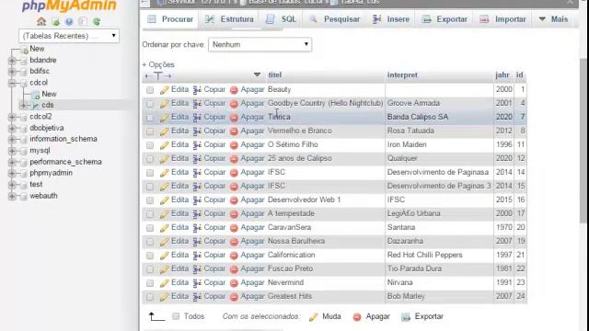Image resolution: width=589 pixels, height=331 pixels.
Task: Click the webauth database in tree
Action: (x=43, y=196)
